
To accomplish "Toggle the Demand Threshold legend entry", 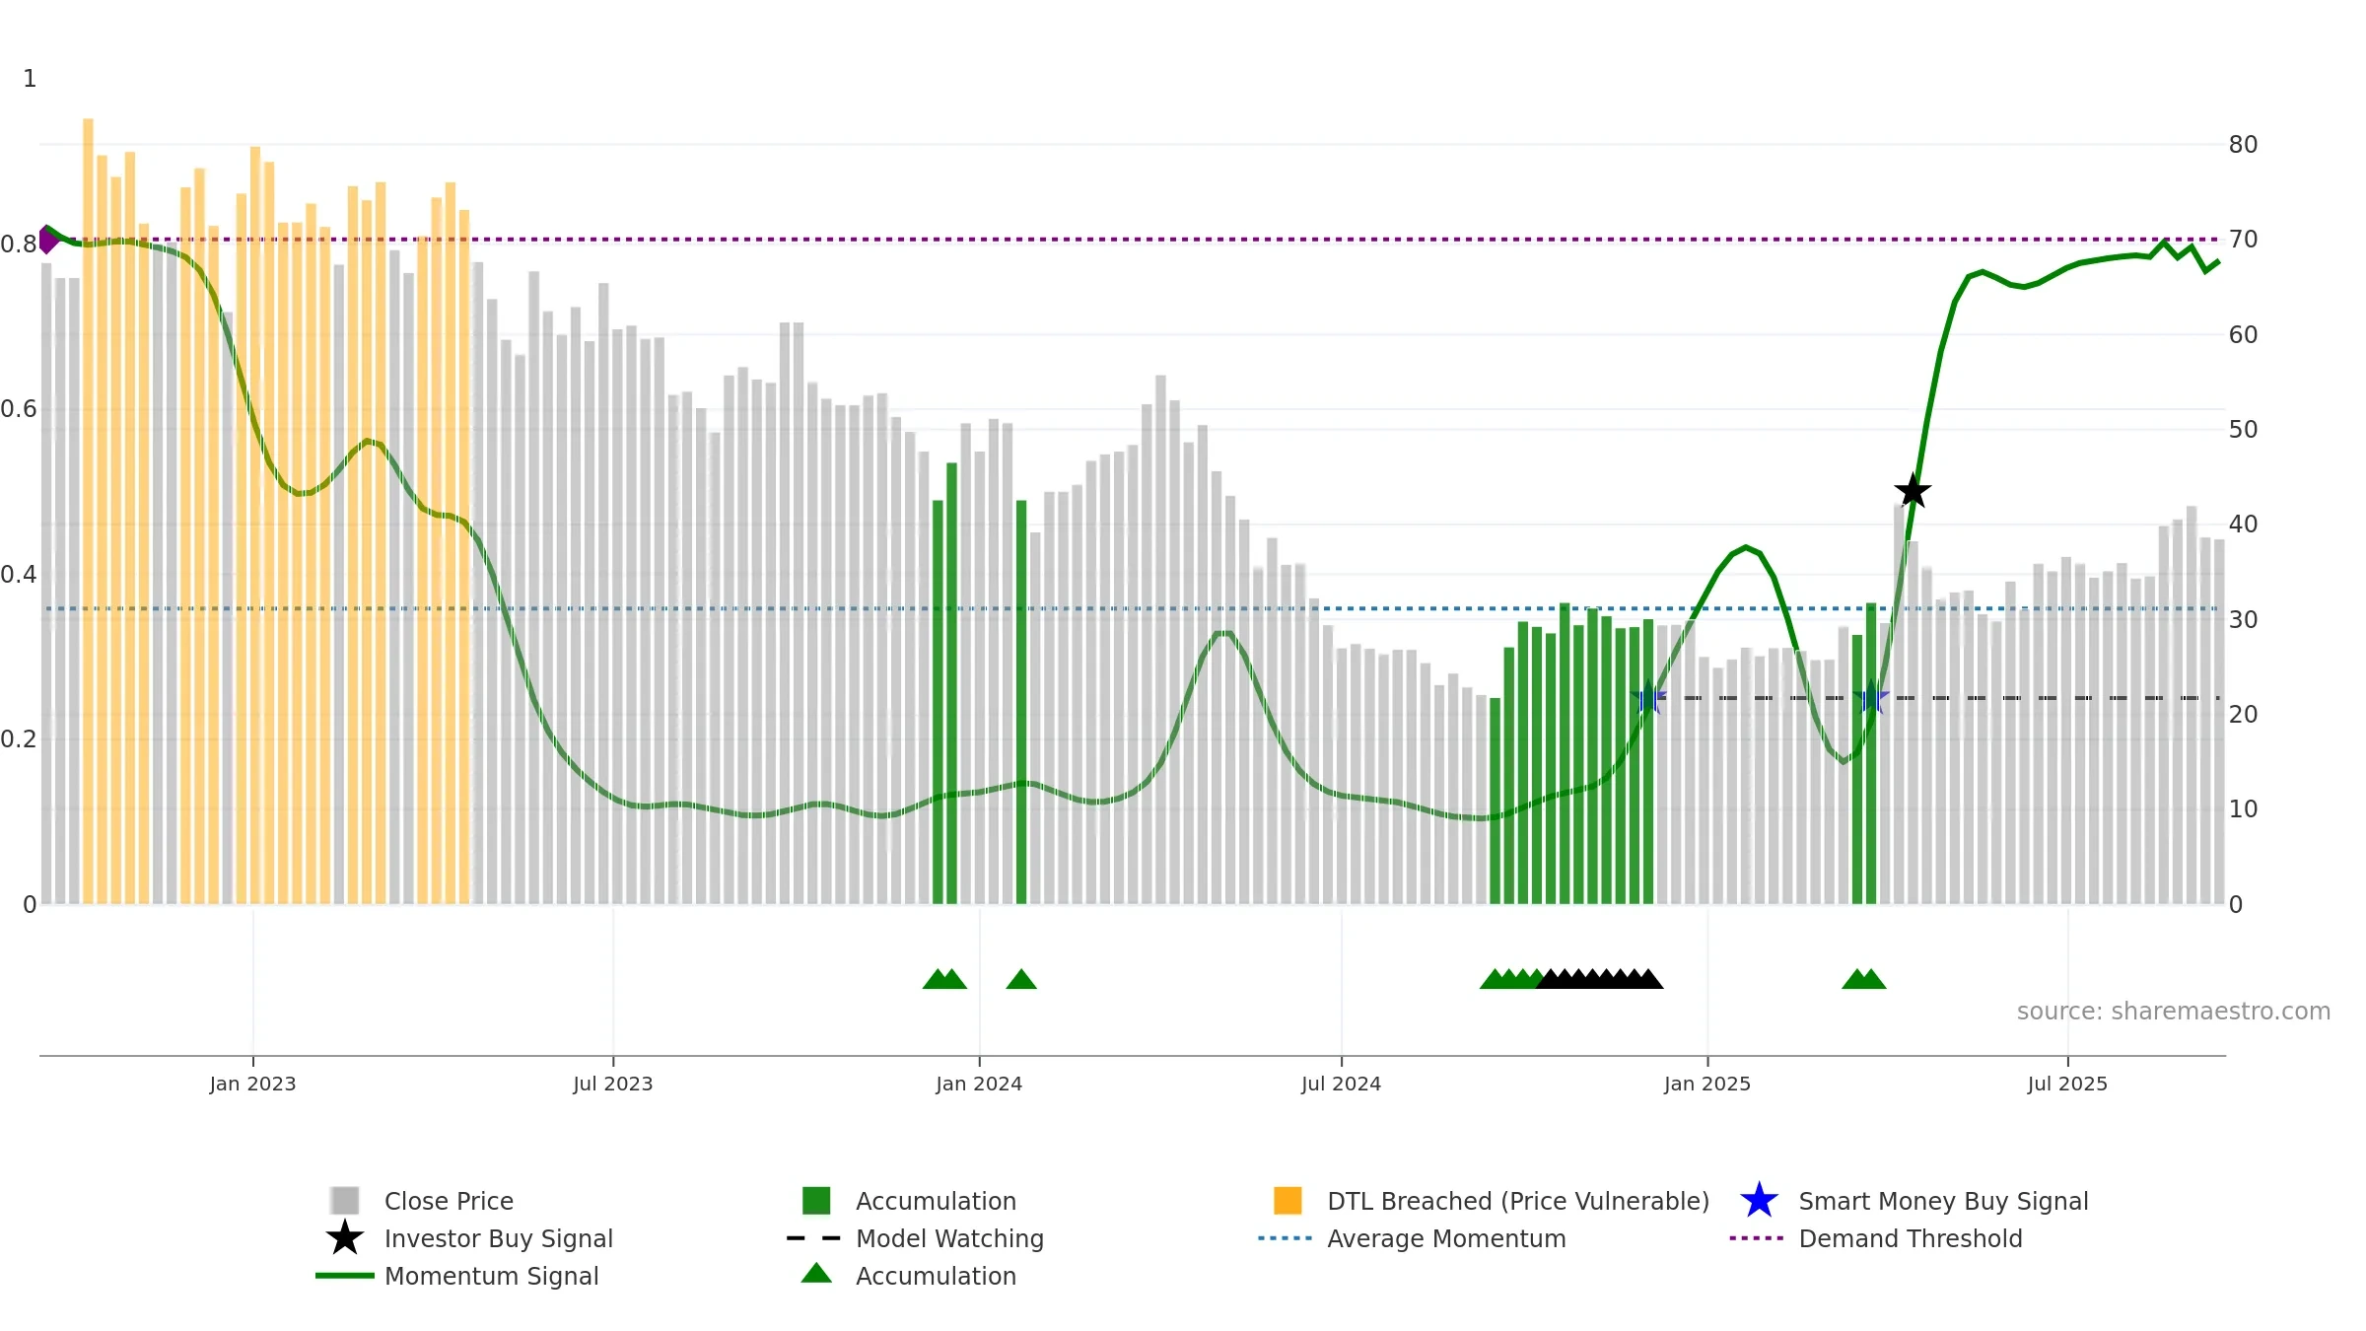I will [1875, 1238].
